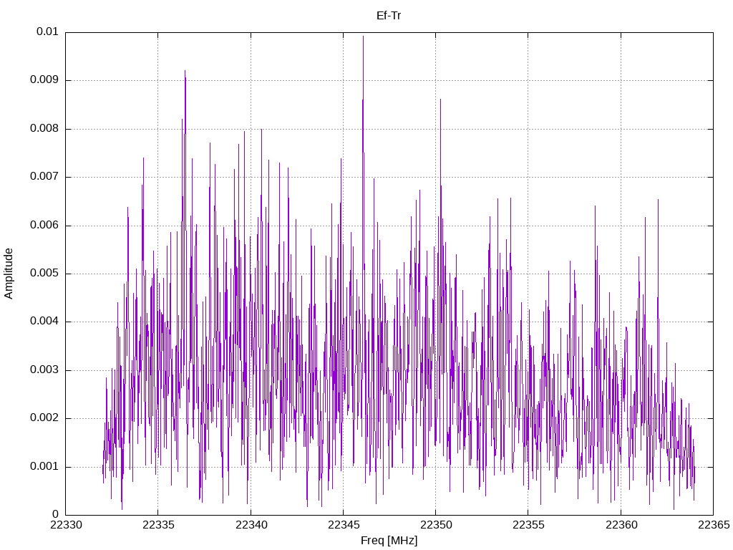Click the 0.008 y-axis tick label

(x=44, y=129)
